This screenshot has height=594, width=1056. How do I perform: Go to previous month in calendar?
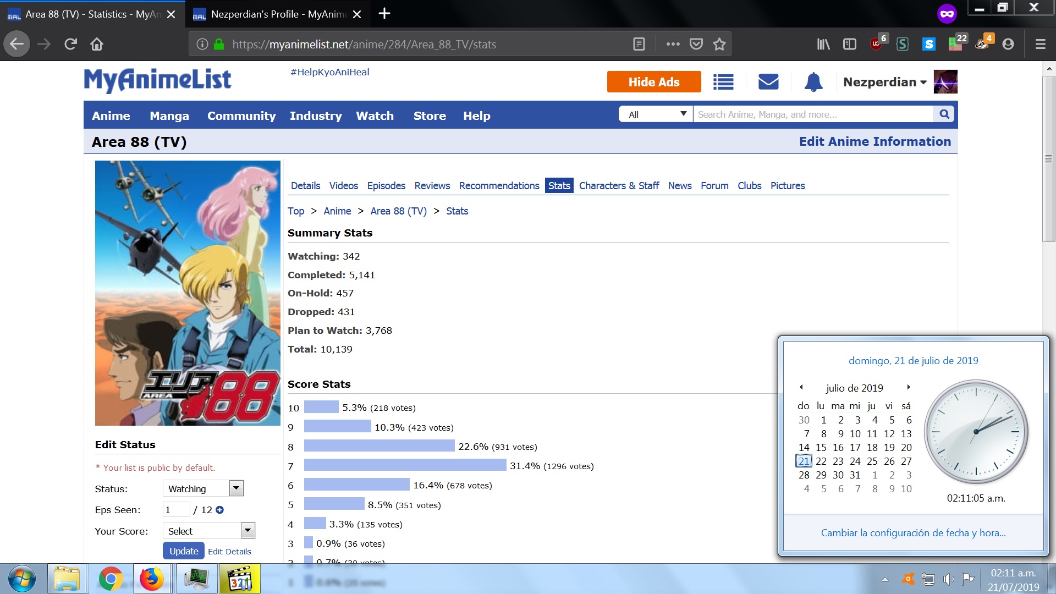pyautogui.click(x=801, y=387)
